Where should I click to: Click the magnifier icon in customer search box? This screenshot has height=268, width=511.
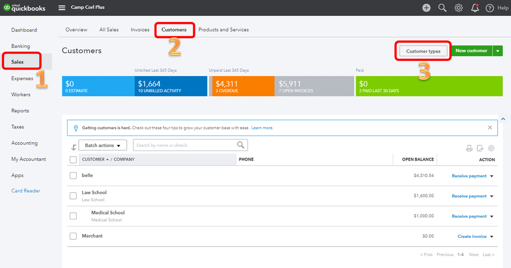[240, 145]
